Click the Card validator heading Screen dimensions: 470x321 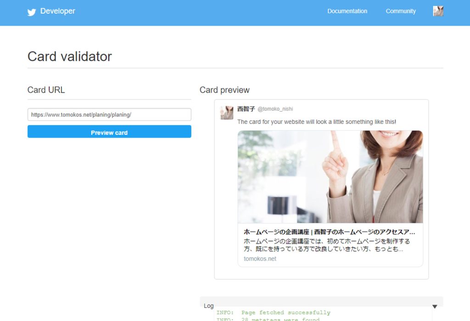[x=70, y=56]
